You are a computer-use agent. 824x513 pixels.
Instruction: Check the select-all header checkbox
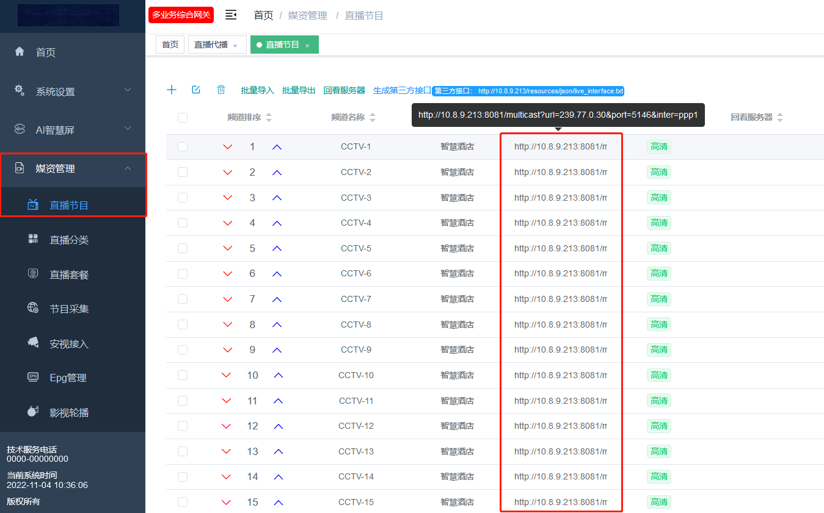coord(183,118)
